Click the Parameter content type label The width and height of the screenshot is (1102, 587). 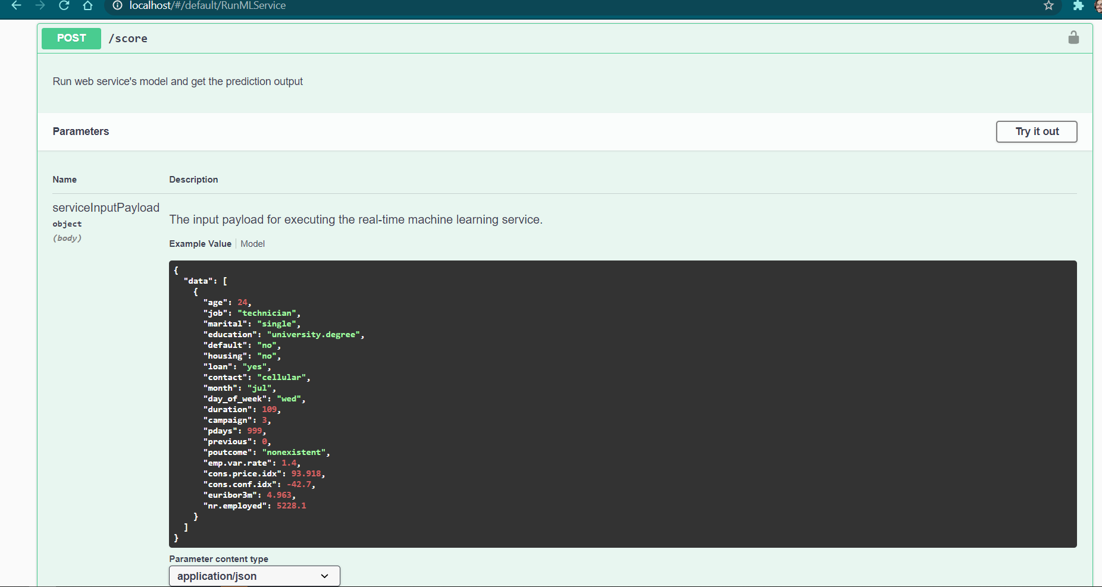(218, 559)
